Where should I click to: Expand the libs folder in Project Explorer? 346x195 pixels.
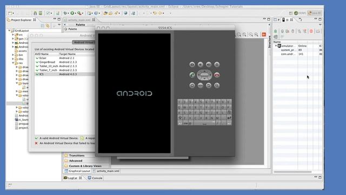(13, 59)
